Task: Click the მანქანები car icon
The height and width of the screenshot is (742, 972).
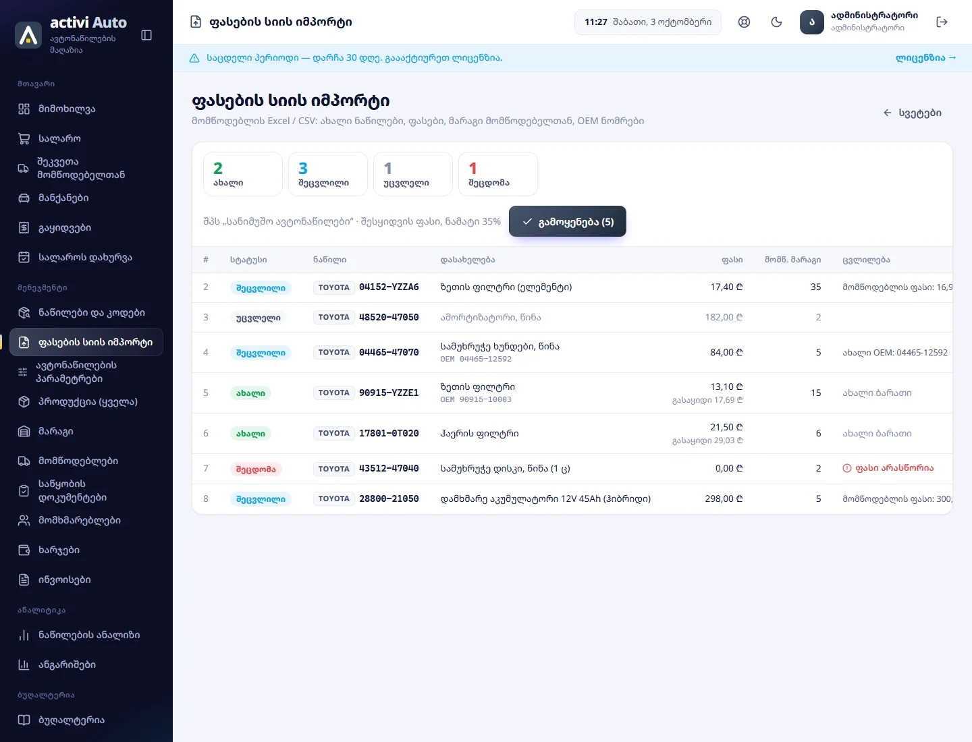Action: [x=24, y=198]
